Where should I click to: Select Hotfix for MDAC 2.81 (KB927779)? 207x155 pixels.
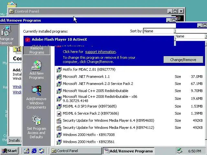click(x=130, y=69)
